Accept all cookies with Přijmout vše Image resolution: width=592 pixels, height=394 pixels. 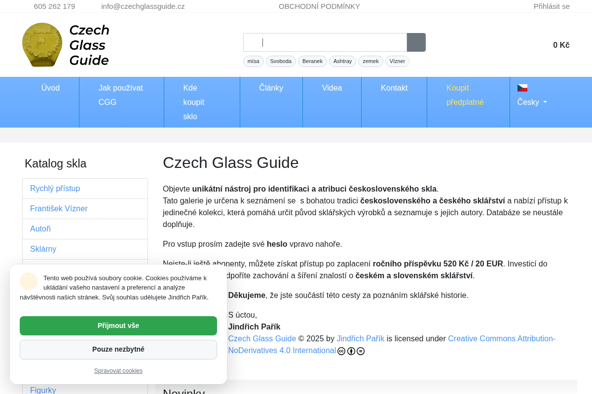[x=118, y=326]
